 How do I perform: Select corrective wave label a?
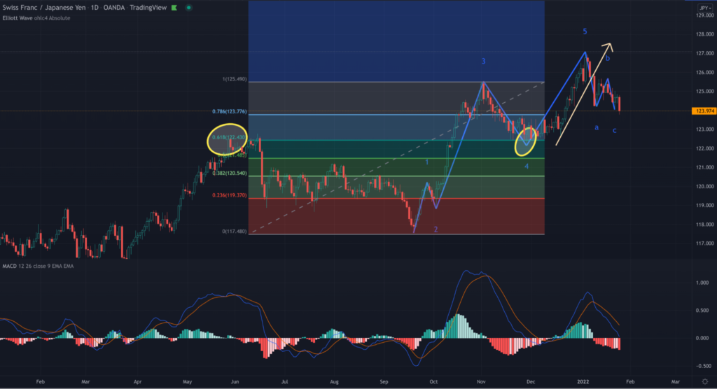597,127
